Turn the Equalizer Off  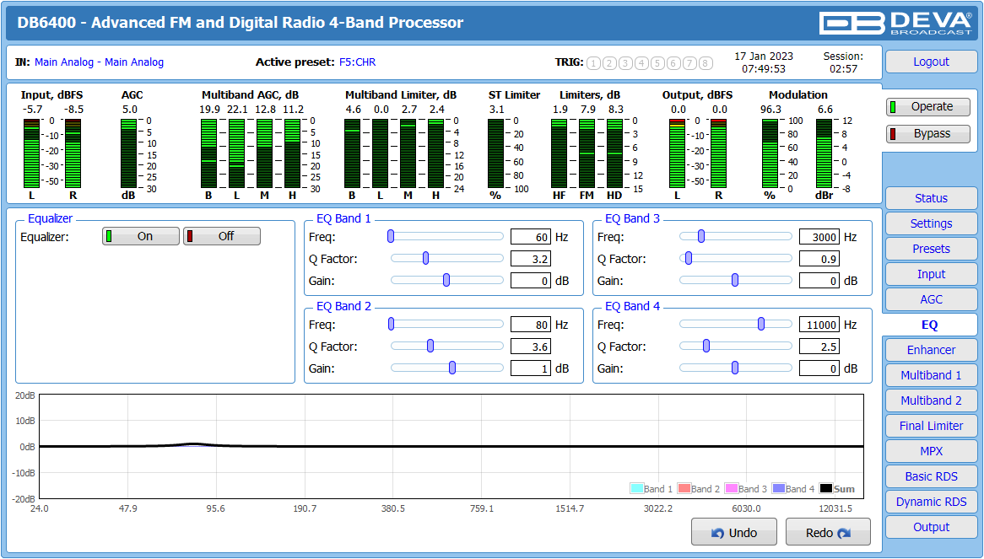coord(221,236)
